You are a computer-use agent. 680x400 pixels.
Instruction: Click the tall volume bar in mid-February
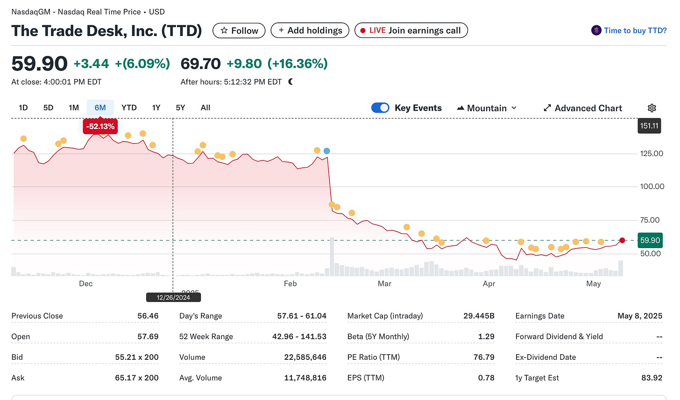332,257
